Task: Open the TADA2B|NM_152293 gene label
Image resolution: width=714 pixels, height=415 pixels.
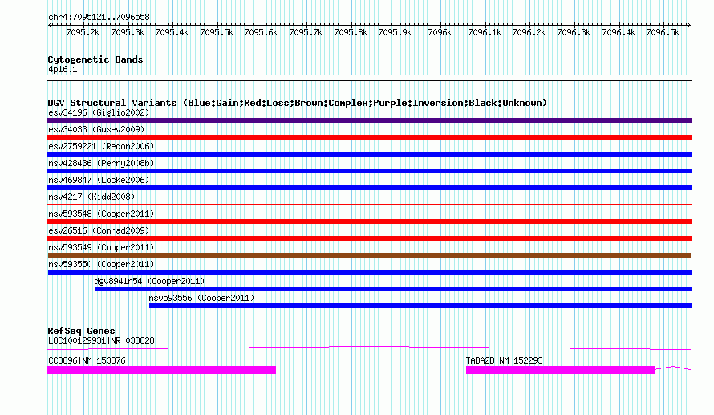Action: click(504, 360)
